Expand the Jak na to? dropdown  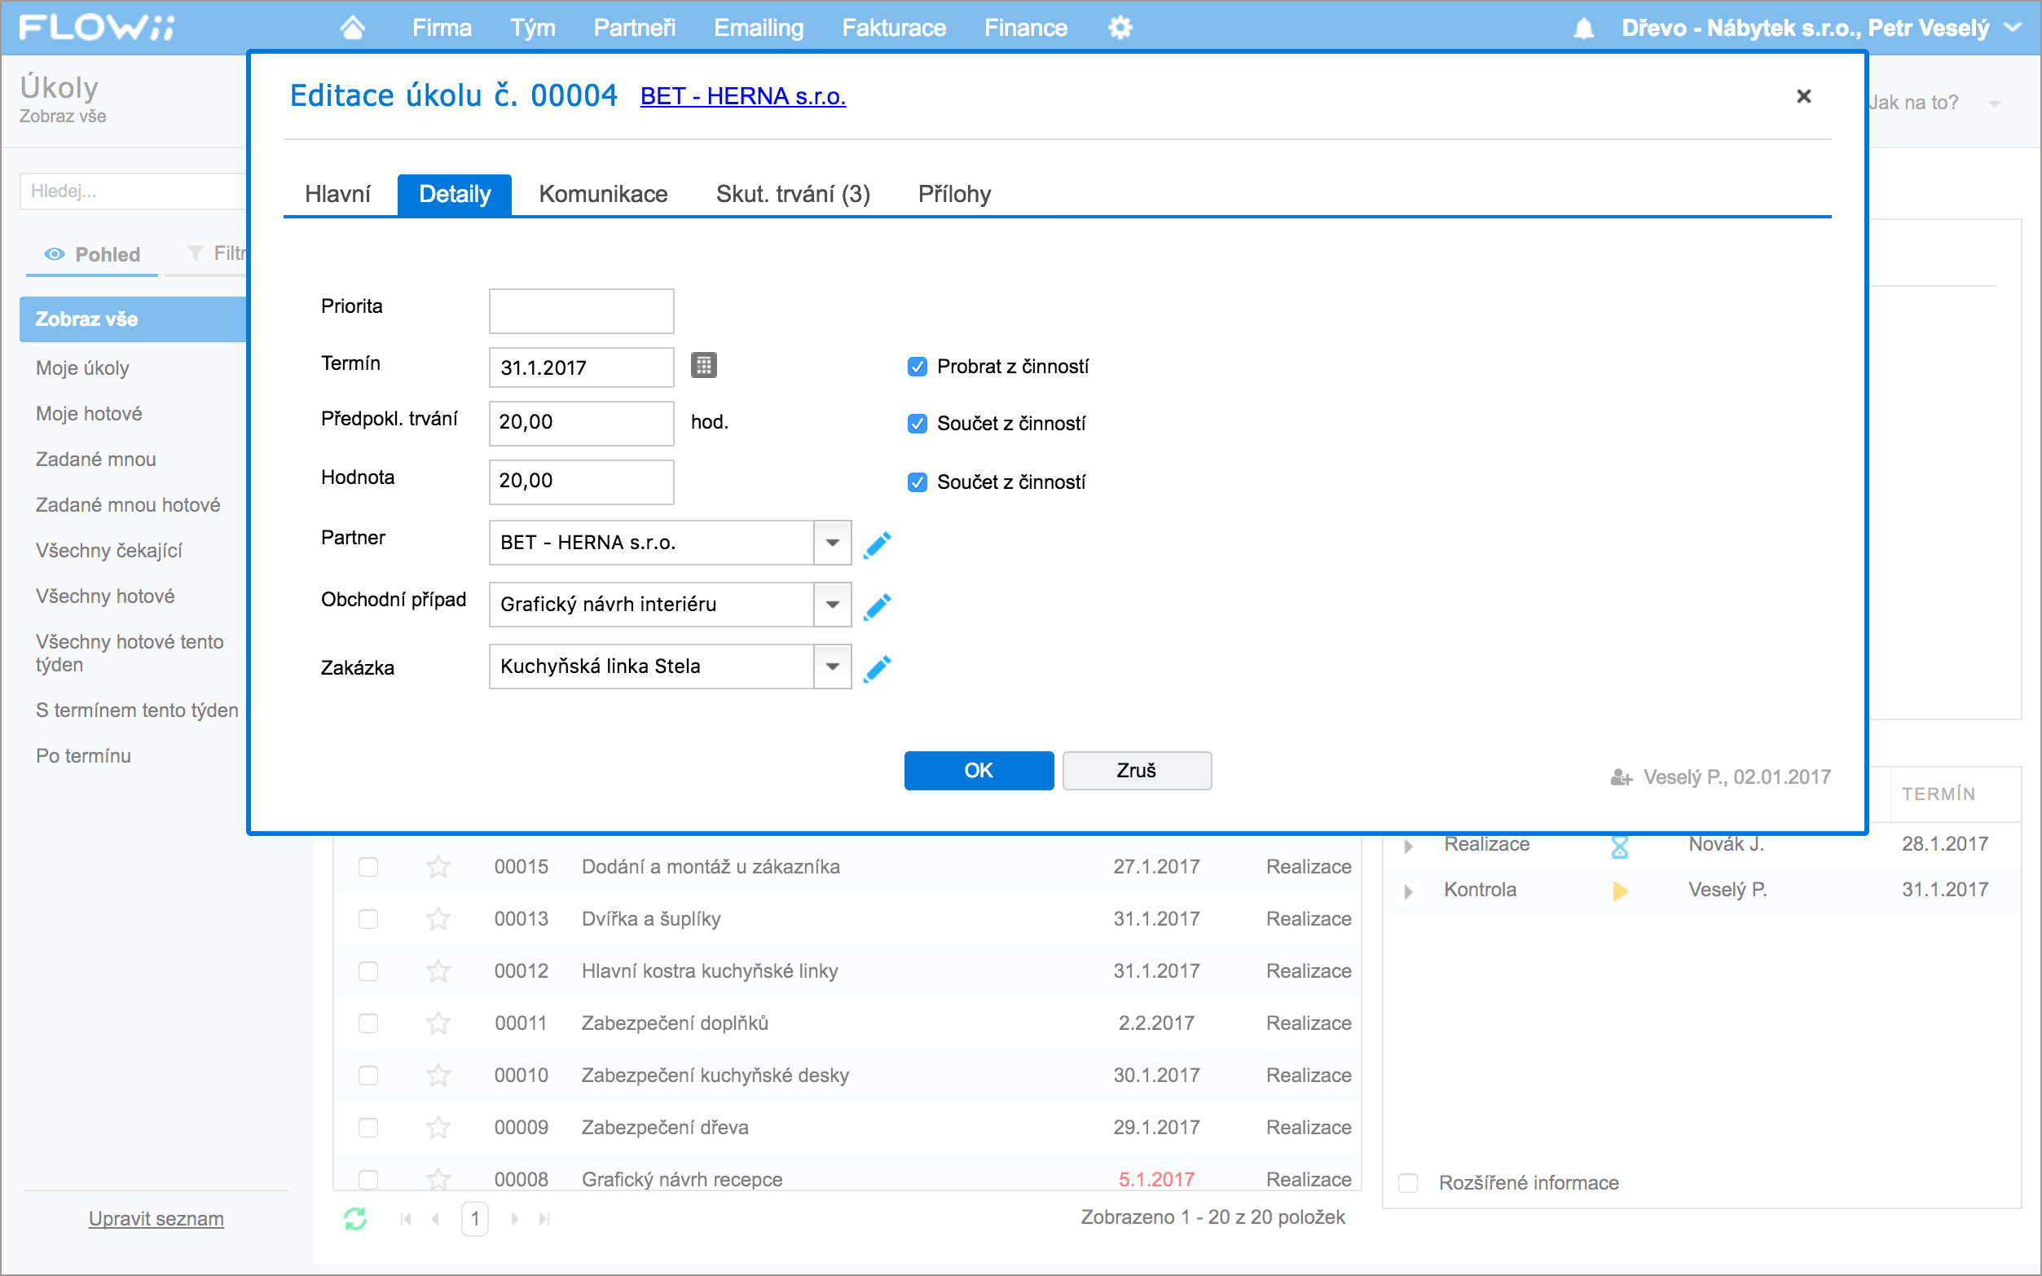pyautogui.click(x=1995, y=103)
